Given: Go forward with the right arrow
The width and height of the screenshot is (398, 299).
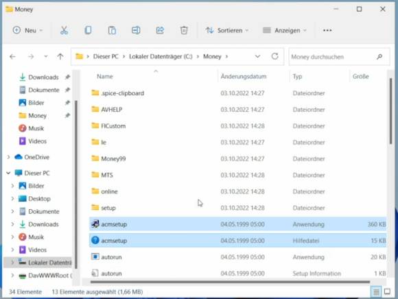Looking at the screenshot, I should pos(31,56).
